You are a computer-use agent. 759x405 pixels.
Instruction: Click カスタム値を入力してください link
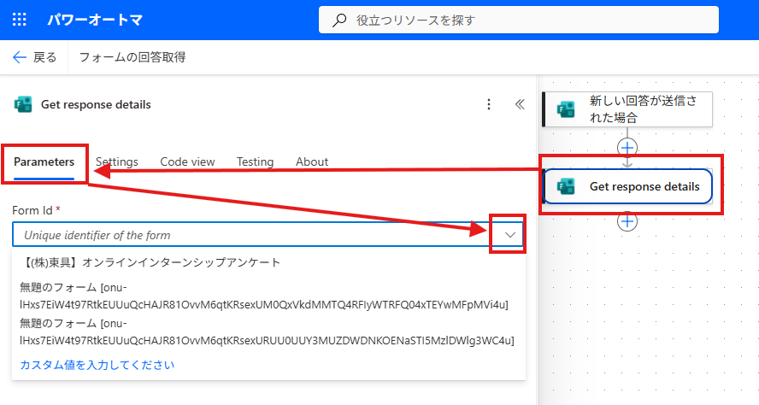97,365
